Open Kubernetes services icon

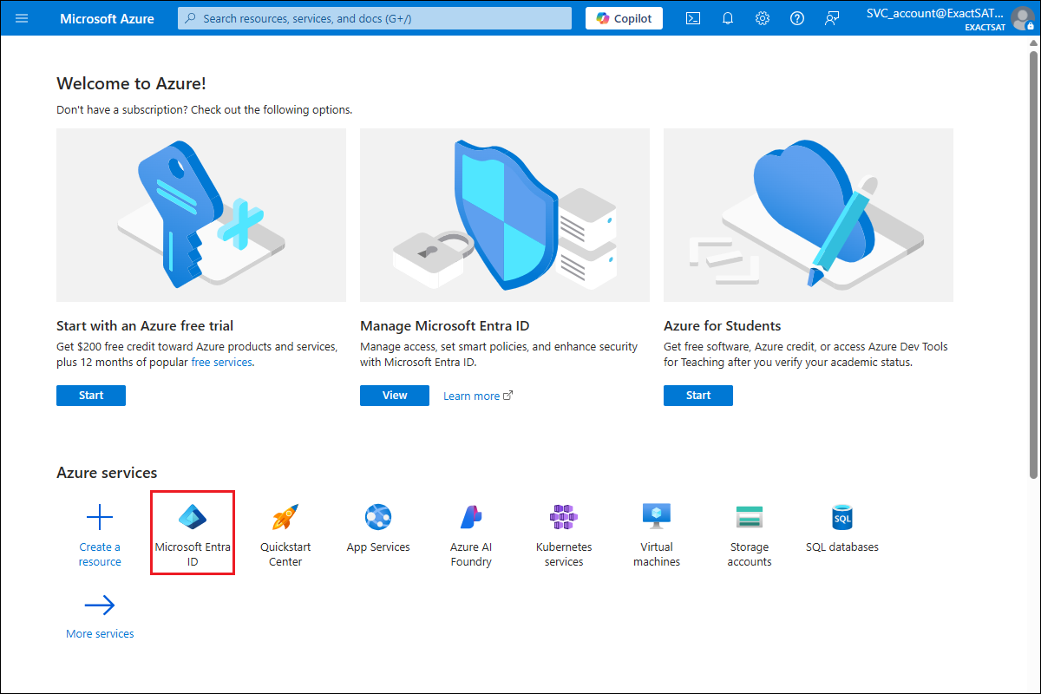point(564,518)
